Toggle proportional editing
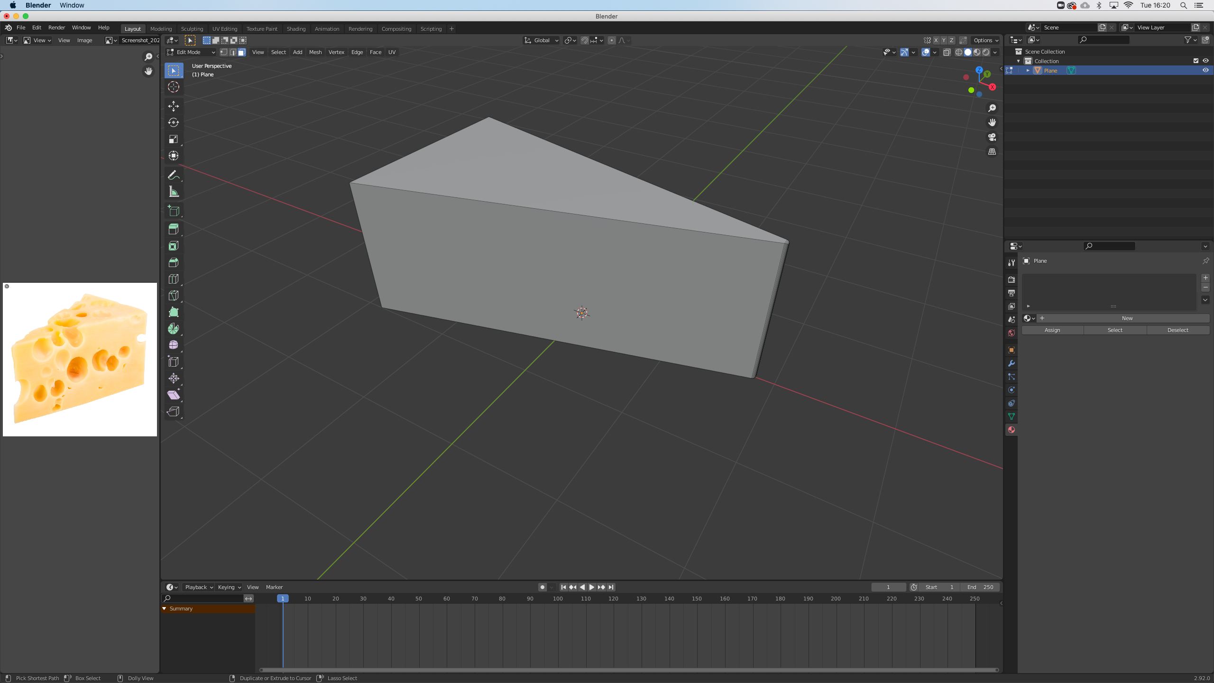The image size is (1214, 683). coord(612,40)
